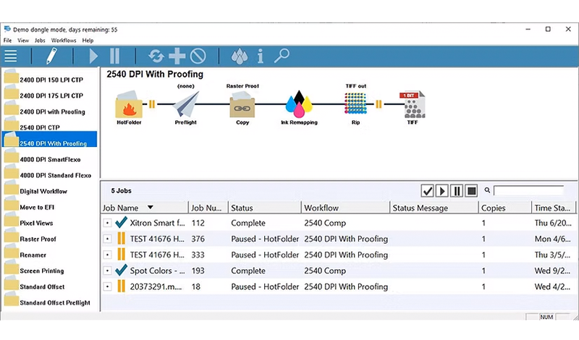
Task: Select Pixel Views folder
Action: pyautogui.click(x=50, y=222)
